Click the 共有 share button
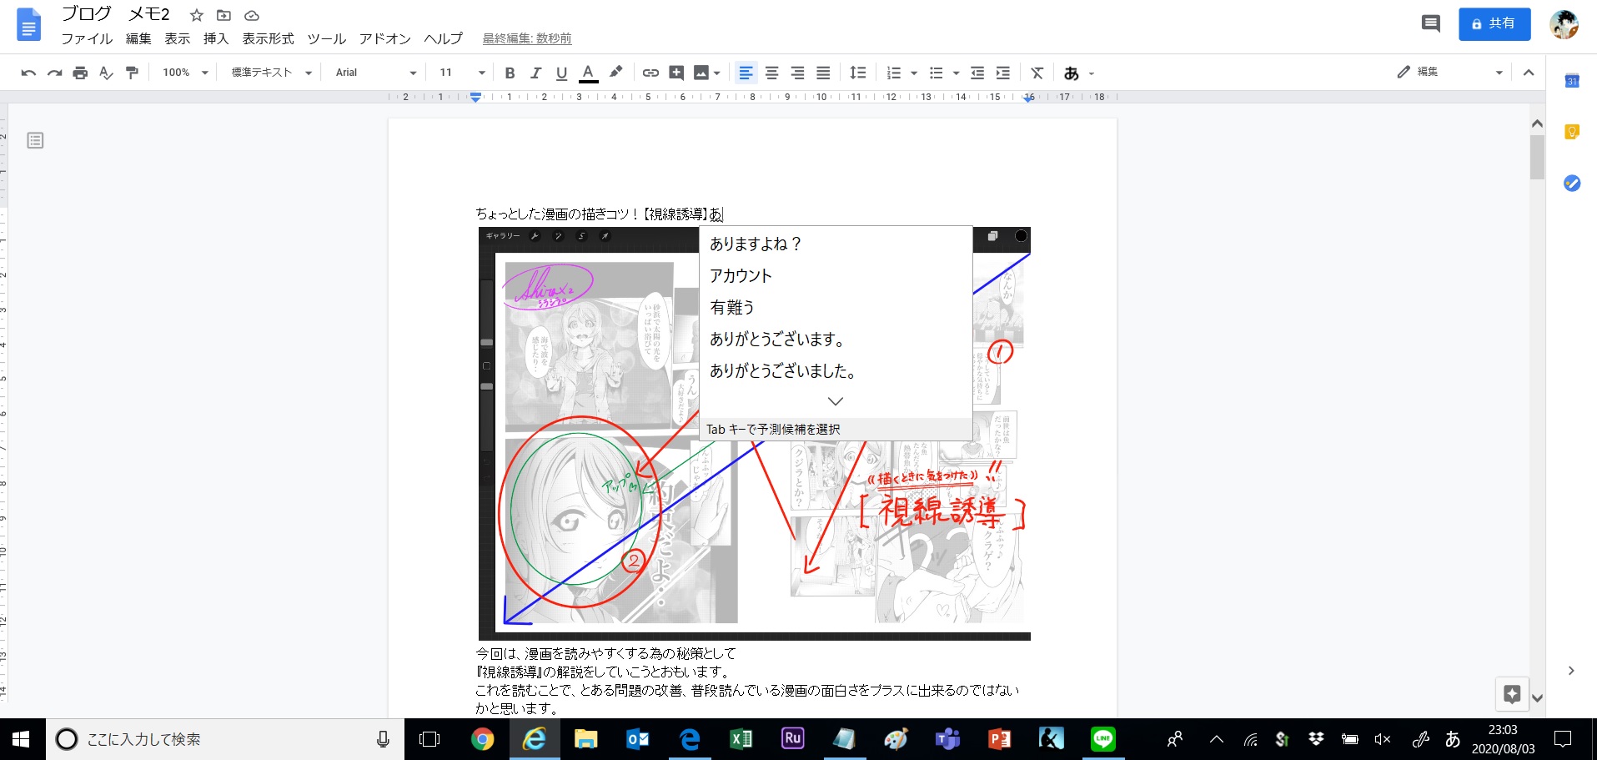 point(1494,24)
